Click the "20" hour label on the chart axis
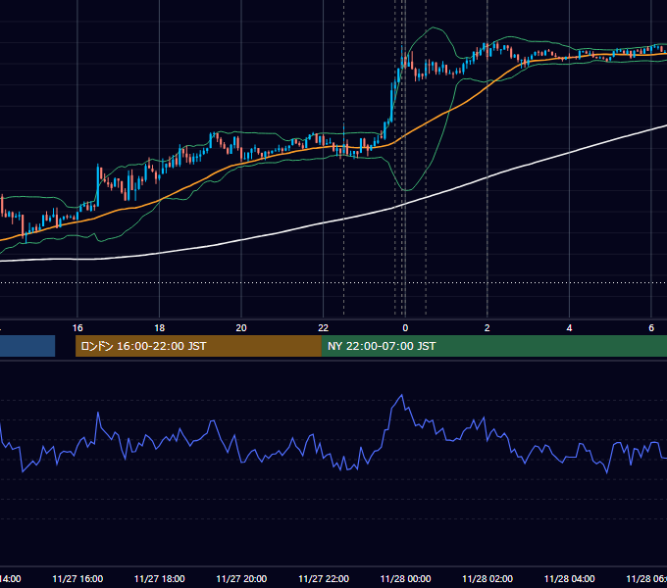The width and height of the screenshot is (667, 588). (241, 327)
